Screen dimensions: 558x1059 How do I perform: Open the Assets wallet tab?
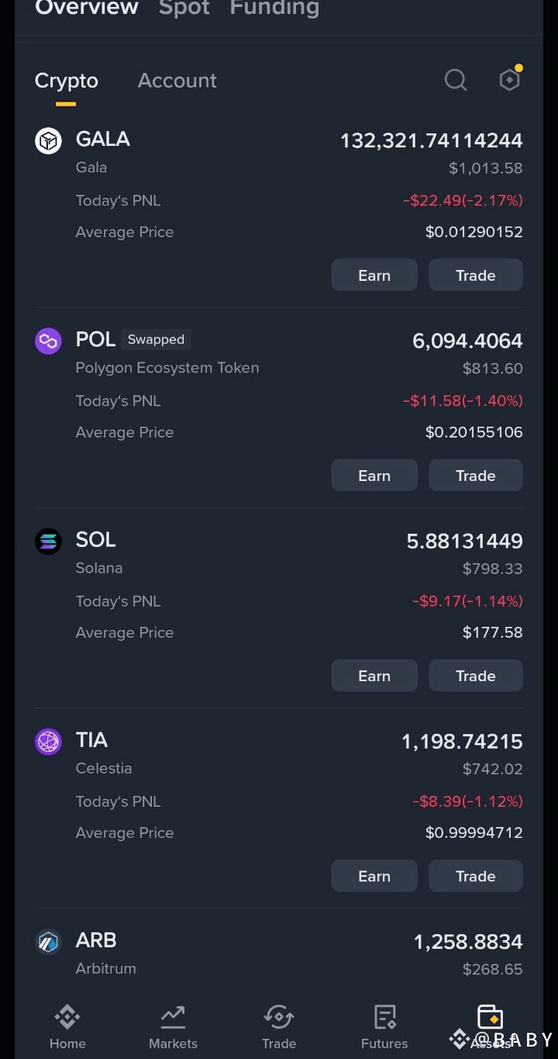(x=490, y=1026)
